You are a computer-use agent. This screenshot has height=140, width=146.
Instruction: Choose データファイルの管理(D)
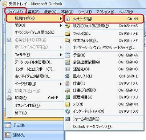(33, 62)
